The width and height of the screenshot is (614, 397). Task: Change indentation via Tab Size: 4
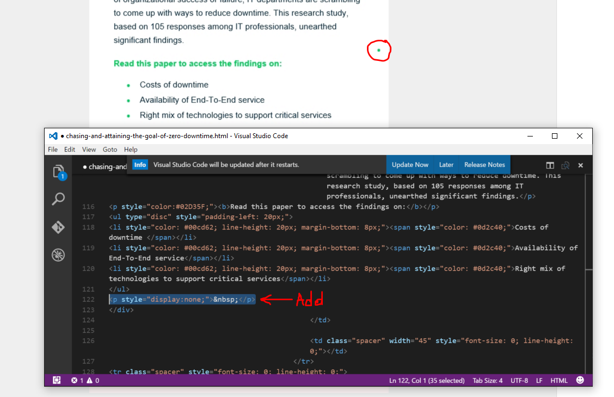click(488, 381)
